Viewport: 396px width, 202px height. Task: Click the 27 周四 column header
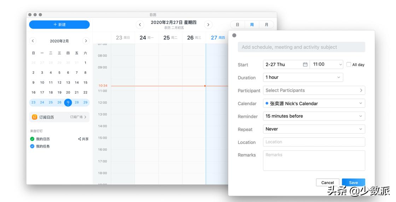(x=217, y=37)
